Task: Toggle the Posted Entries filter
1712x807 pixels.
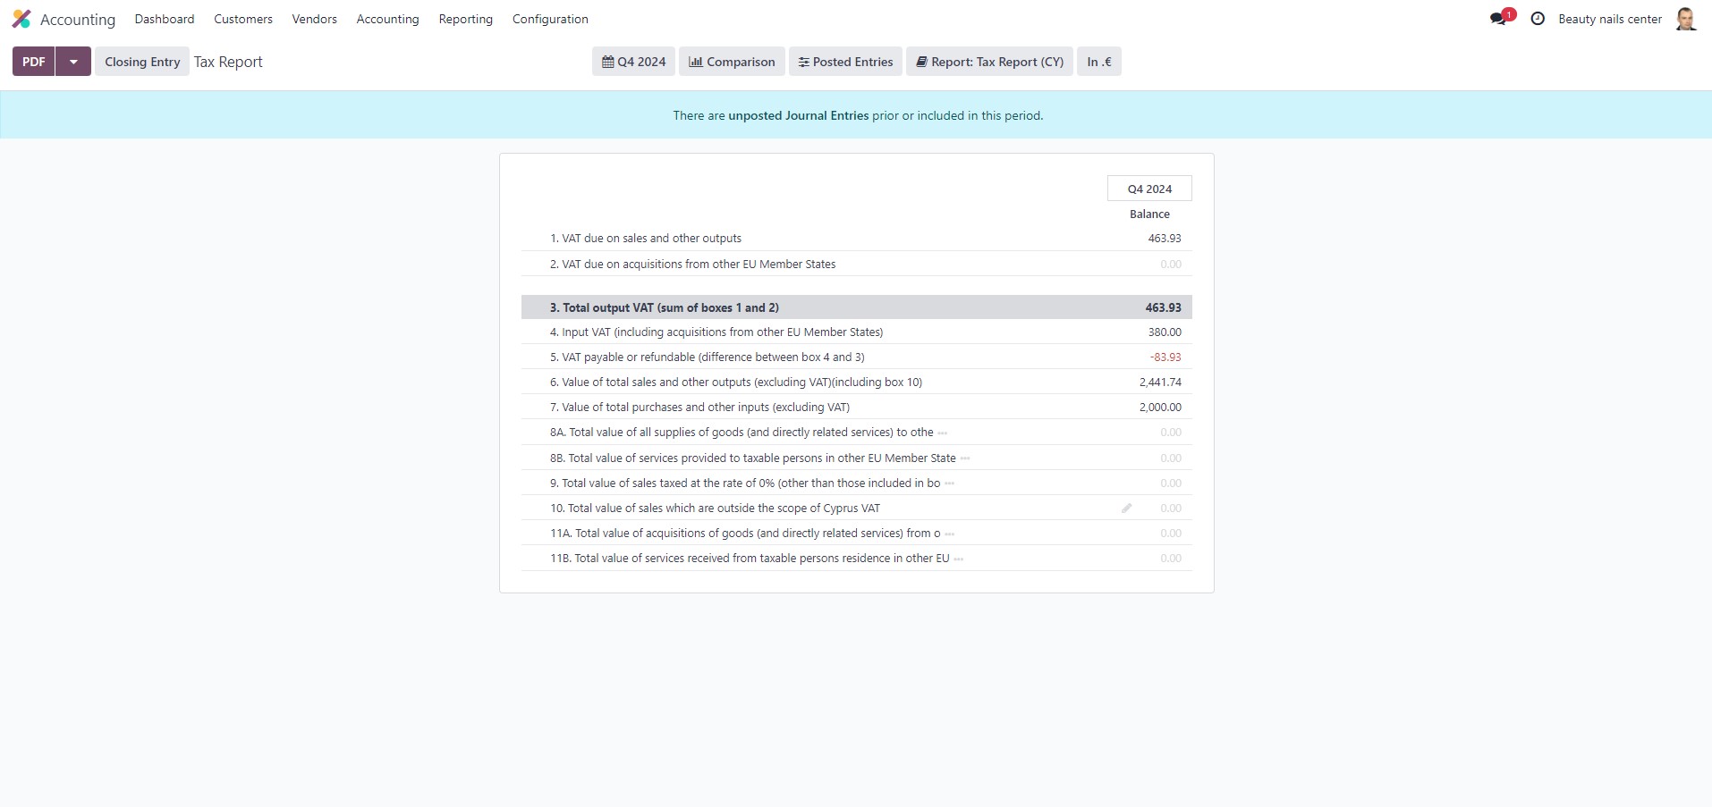Action: click(844, 61)
